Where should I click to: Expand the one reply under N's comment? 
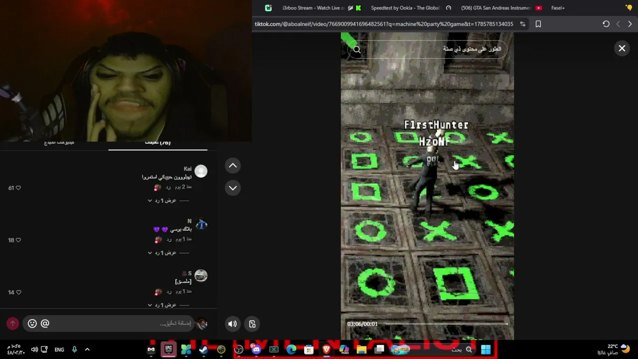point(162,253)
